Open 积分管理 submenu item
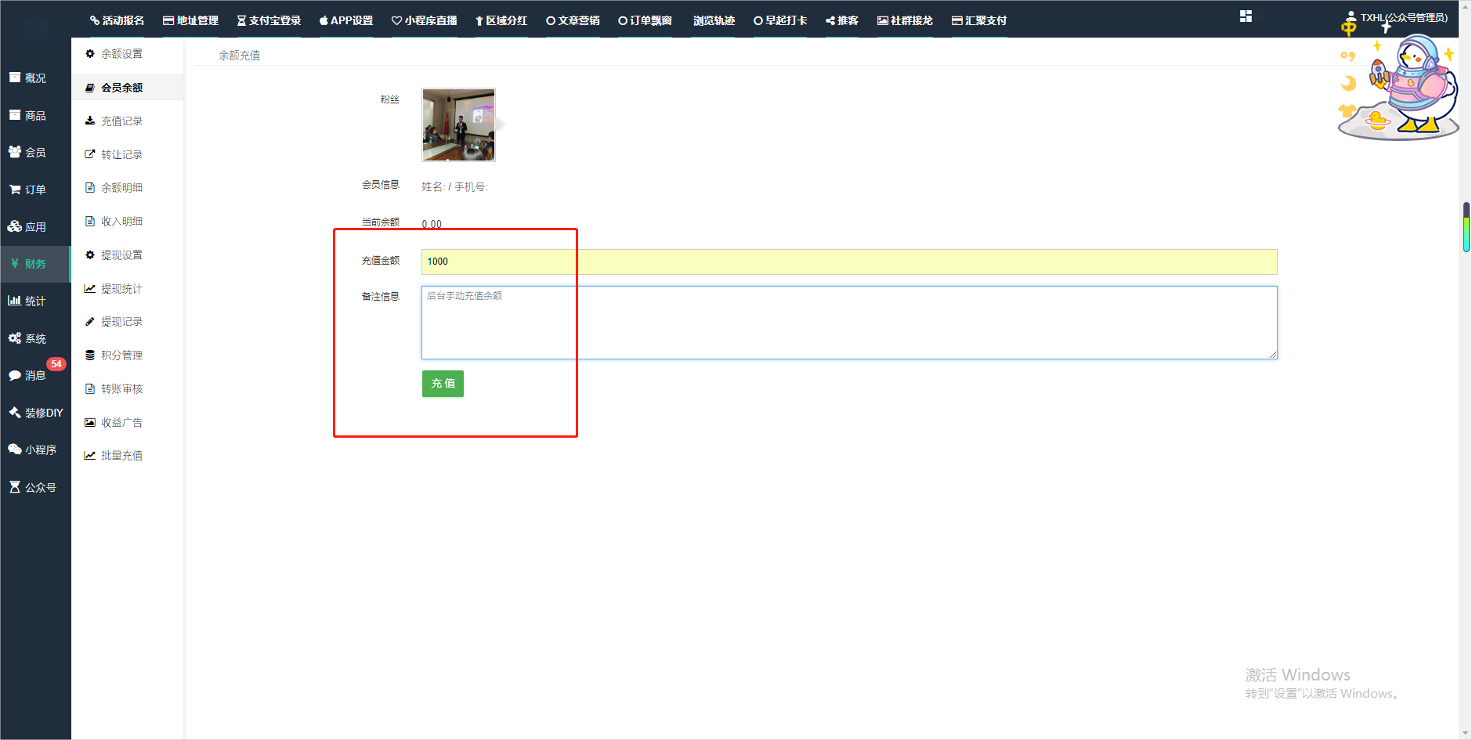This screenshot has height=740, width=1472. coord(121,356)
